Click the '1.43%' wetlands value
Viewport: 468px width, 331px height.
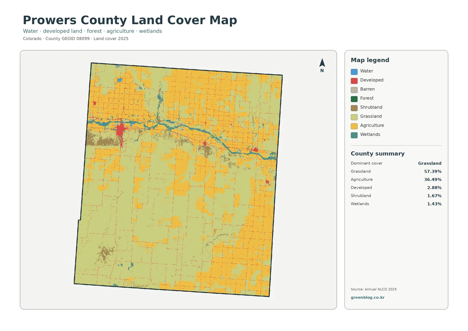point(434,204)
